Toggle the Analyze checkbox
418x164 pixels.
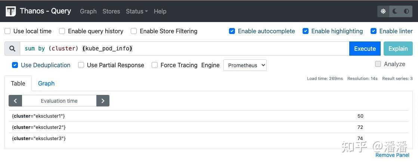tap(378, 64)
